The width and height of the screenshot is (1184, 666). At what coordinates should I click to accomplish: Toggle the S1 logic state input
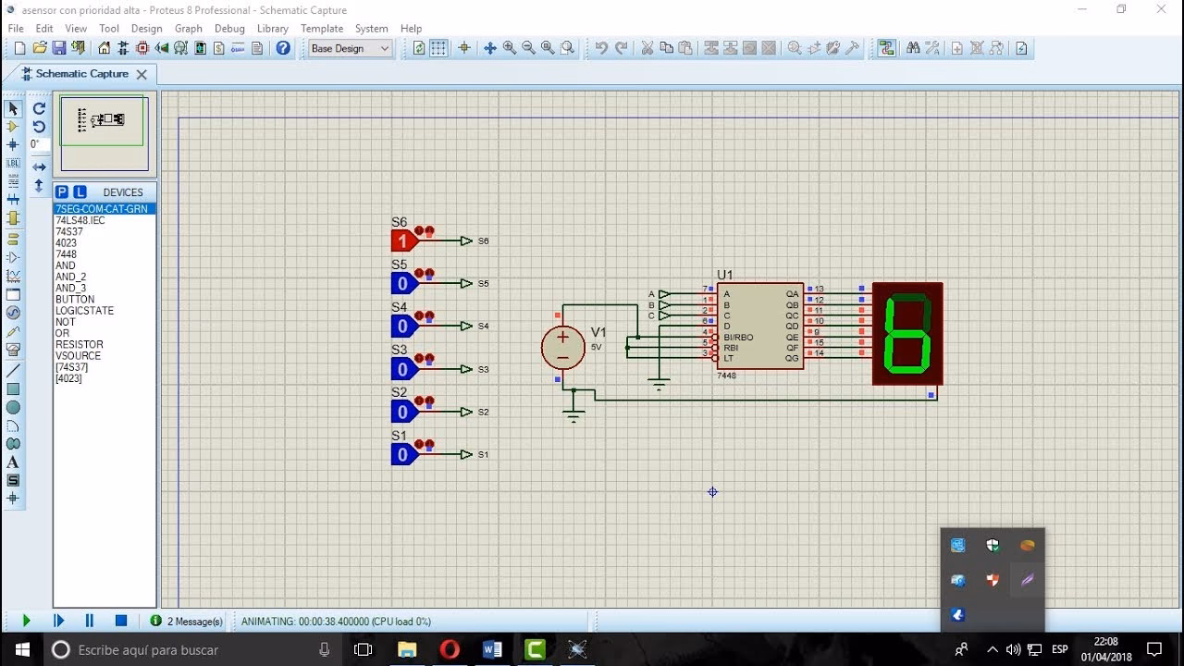click(x=402, y=455)
